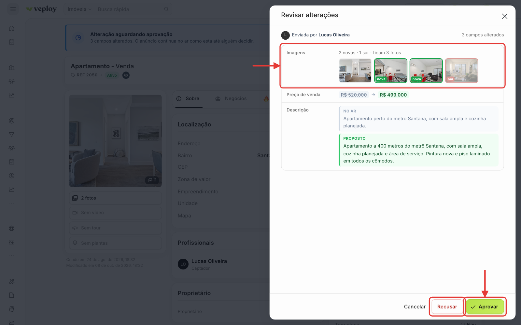The height and width of the screenshot is (325, 521).
Task: Click the old price R$ 520.000
Action: pos(354,95)
